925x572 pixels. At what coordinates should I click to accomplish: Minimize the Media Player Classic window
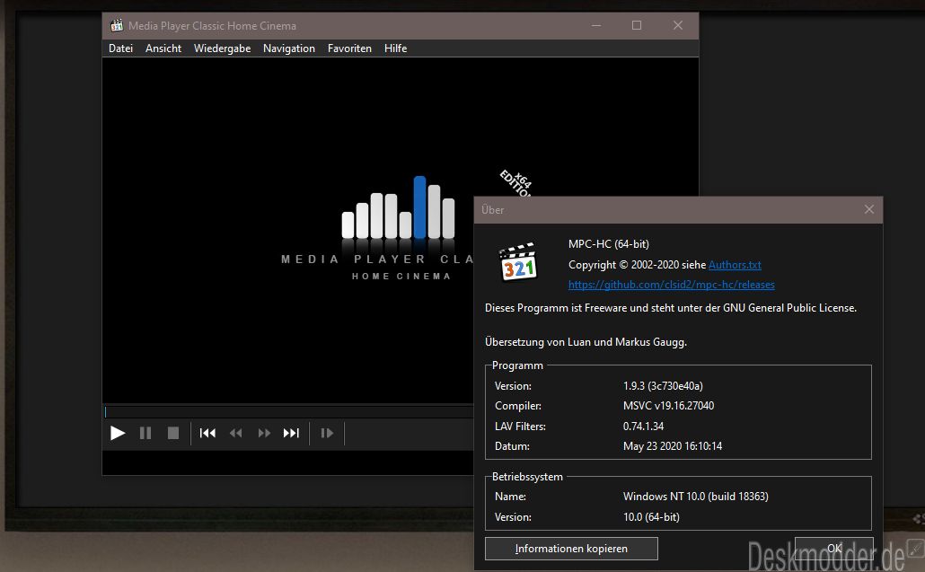tap(596, 25)
